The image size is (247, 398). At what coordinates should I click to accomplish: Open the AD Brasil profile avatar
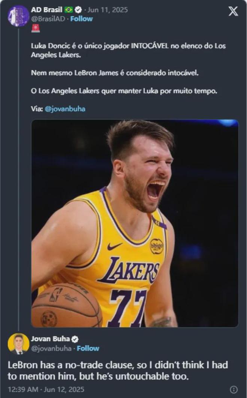(18, 16)
